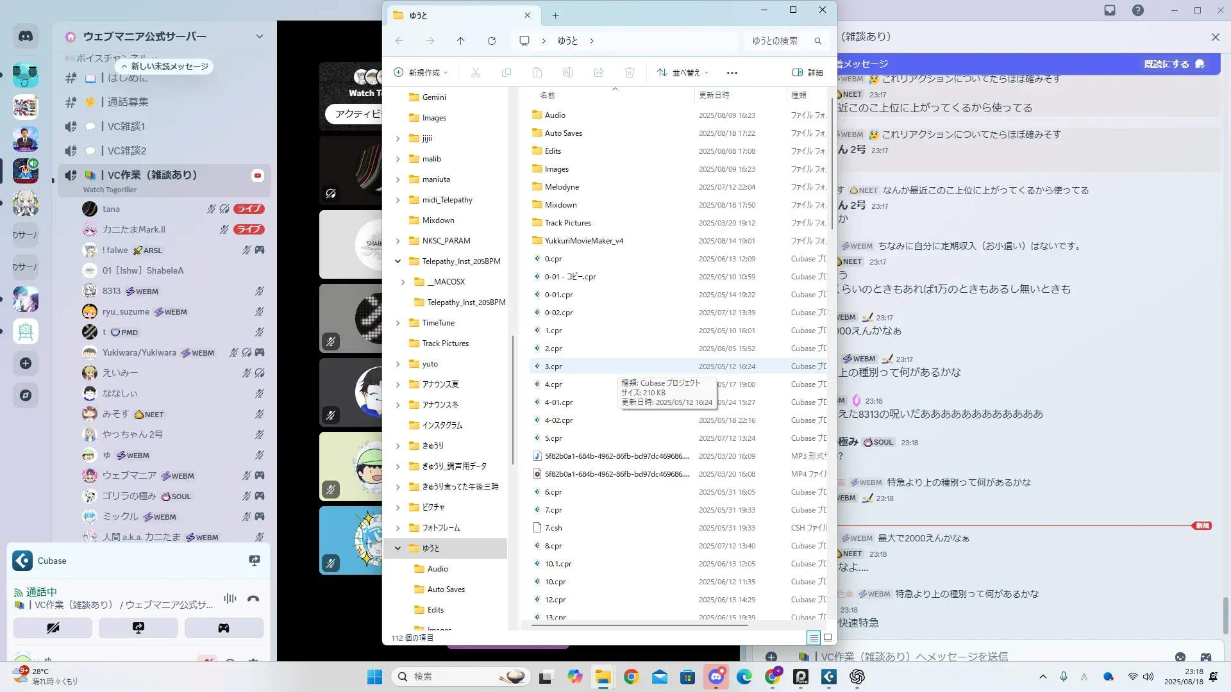
Task: Switch to large icons view in status bar
Action: 828,638
